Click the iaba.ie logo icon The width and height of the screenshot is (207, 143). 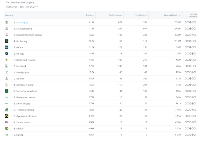(7, 128)
